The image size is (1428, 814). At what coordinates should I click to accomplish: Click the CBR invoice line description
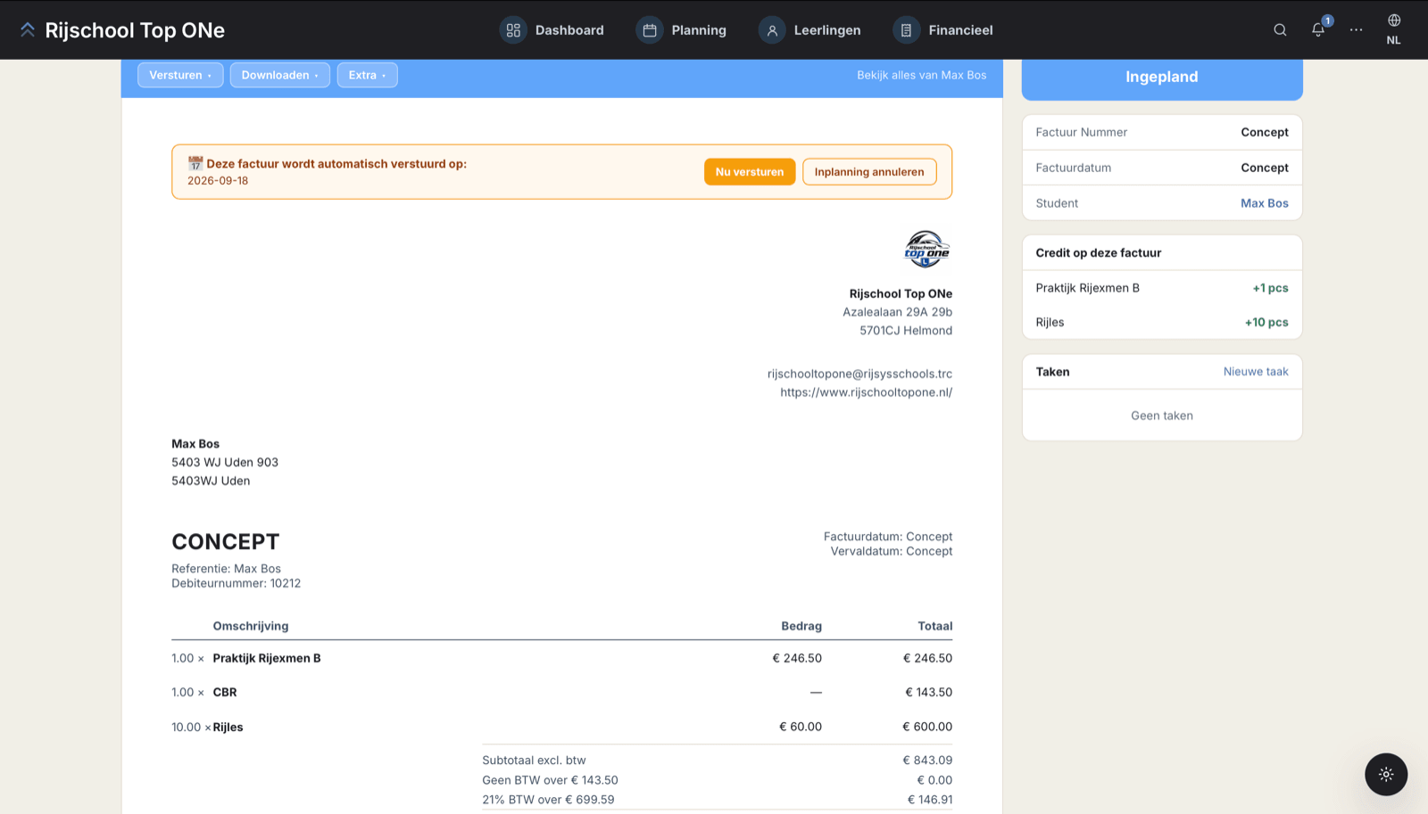point(225,692)
